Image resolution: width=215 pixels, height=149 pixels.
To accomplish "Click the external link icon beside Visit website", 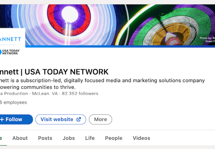I will tap(79, 119).
